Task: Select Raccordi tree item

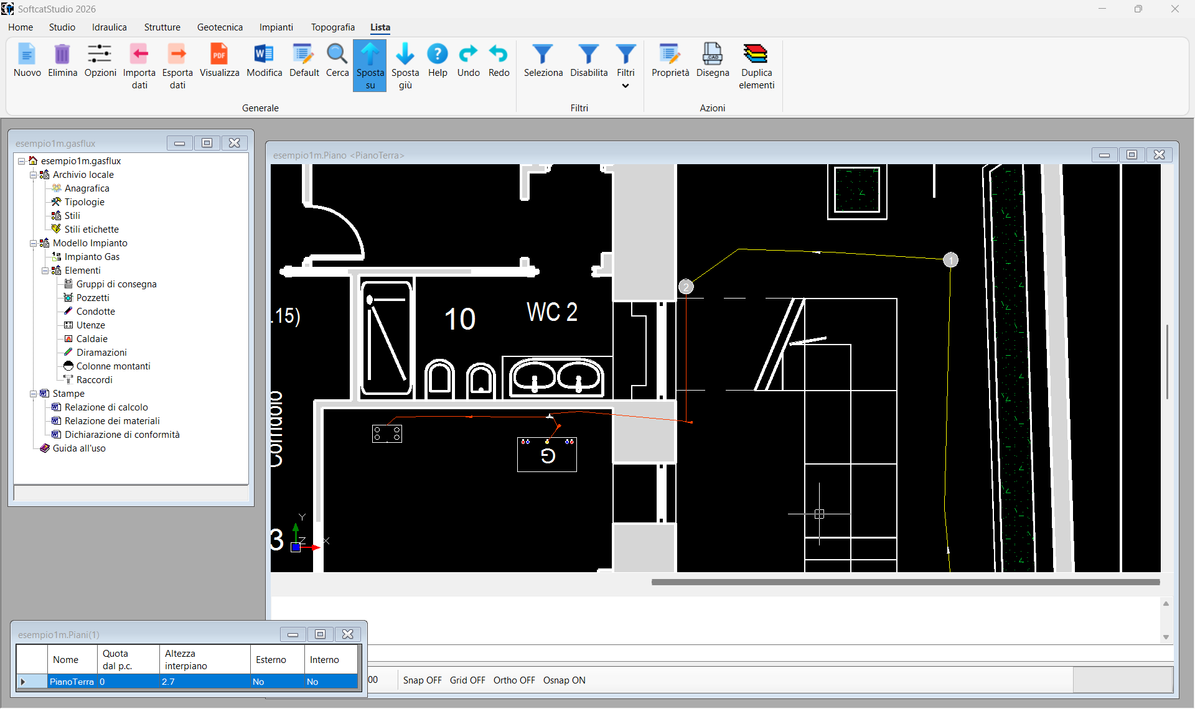Action: point(94,380)
